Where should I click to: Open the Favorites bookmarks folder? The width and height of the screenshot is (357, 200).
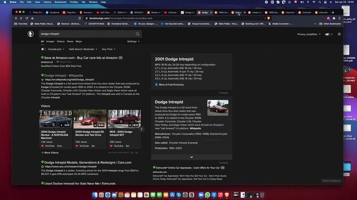coord(21,24)
